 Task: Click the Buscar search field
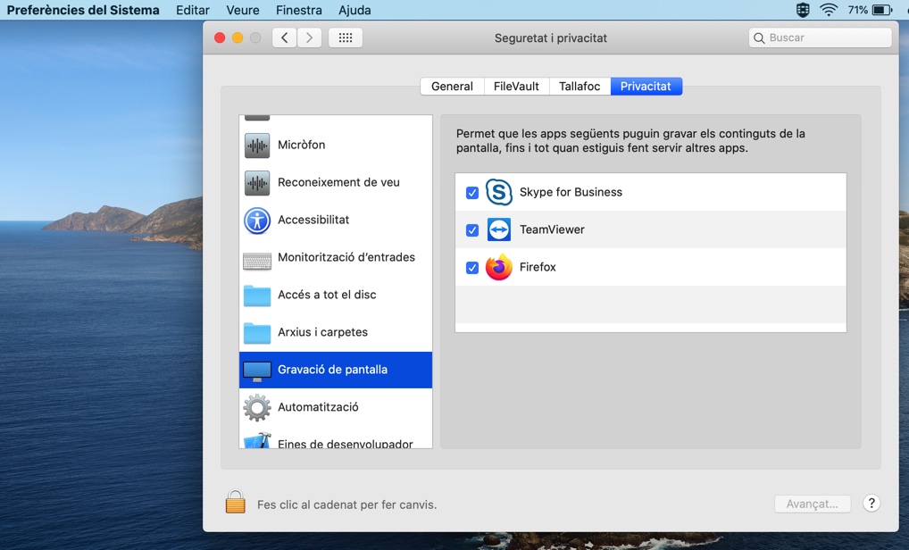tap(821, 37)
